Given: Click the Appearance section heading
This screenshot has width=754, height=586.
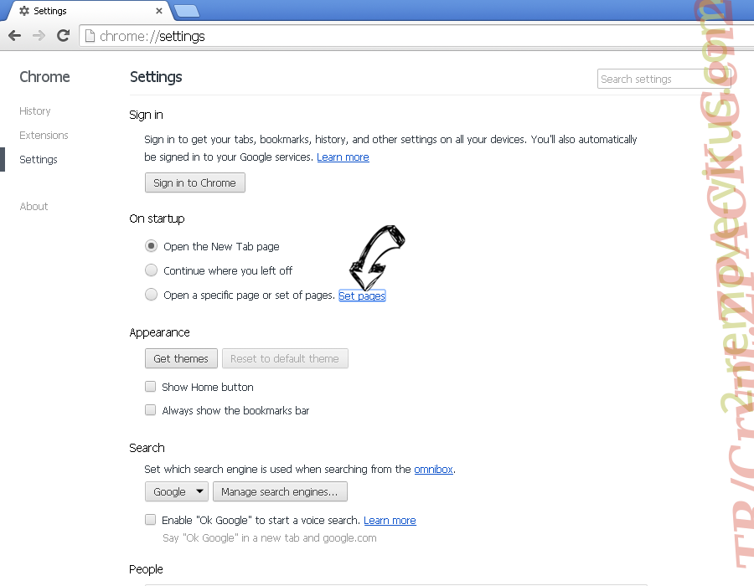Looking at the screenshot, I should pos(160,332).
